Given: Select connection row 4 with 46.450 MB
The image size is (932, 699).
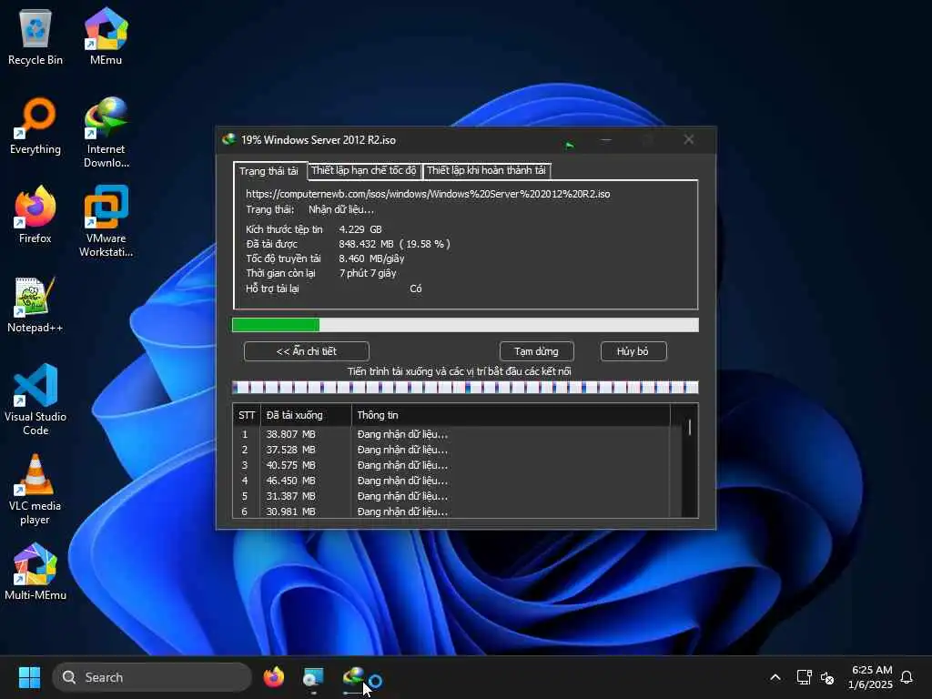Looking at the screenshot, I should (x=451, y=481).
